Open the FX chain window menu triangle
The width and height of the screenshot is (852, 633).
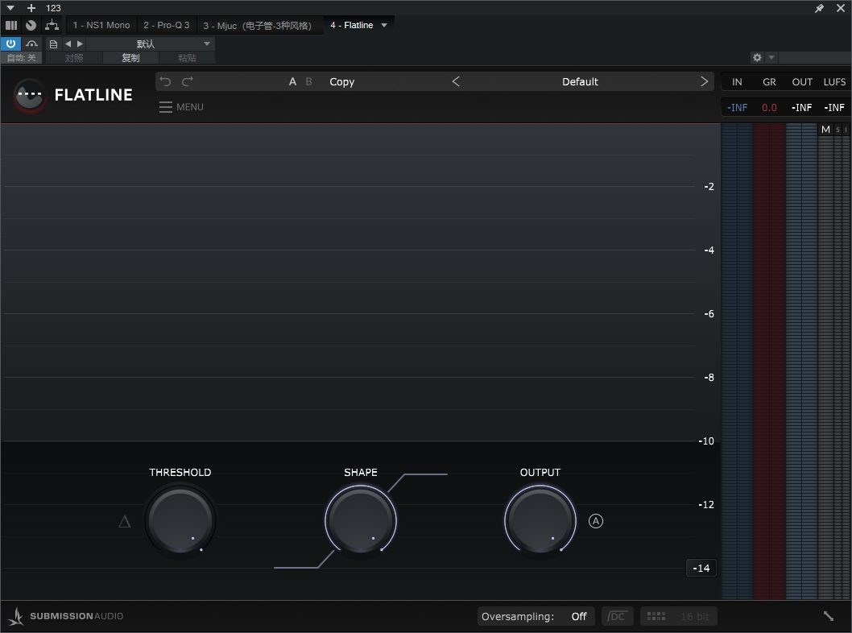click(x=10, y=7)
